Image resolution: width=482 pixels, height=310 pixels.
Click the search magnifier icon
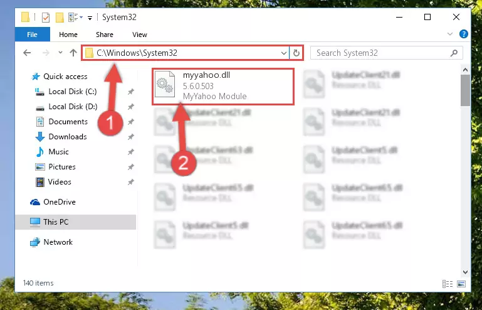click(x=454, y=53)
